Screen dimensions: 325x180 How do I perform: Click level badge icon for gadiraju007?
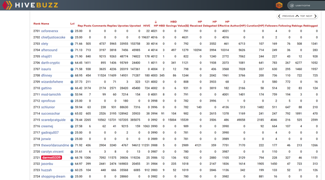[x=72, y=133]
